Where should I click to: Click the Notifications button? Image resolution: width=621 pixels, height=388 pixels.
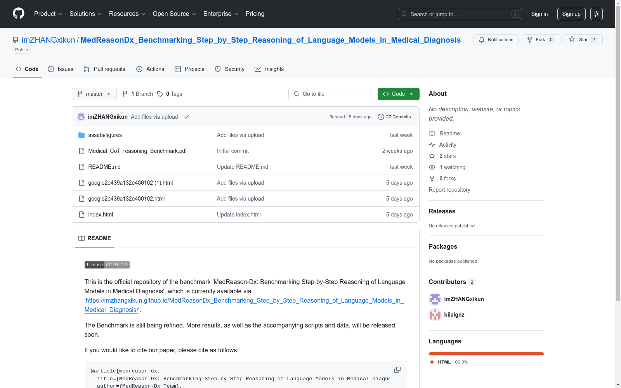496,40
